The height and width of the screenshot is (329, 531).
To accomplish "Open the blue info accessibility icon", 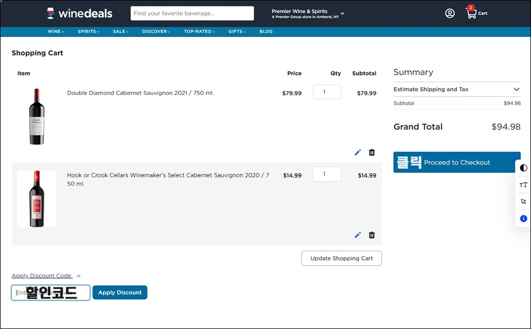I will (524, 219).
